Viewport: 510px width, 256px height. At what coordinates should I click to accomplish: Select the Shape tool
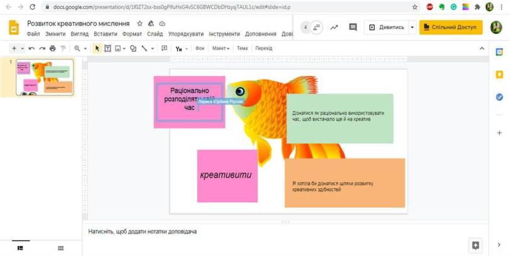133,48
